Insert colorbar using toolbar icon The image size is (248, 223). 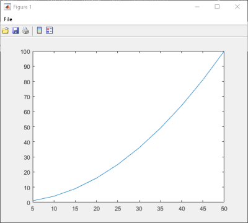point(39,30)
